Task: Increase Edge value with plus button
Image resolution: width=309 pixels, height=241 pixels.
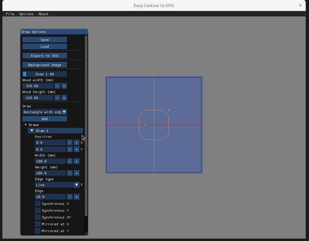Action: pos(76,197)
